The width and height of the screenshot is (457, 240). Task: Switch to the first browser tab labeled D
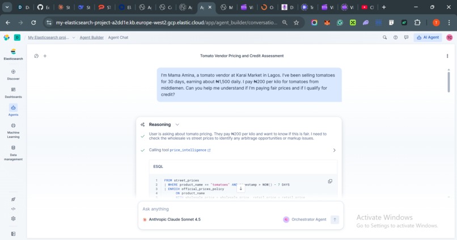pyautogui.click(x=24, y=7)
